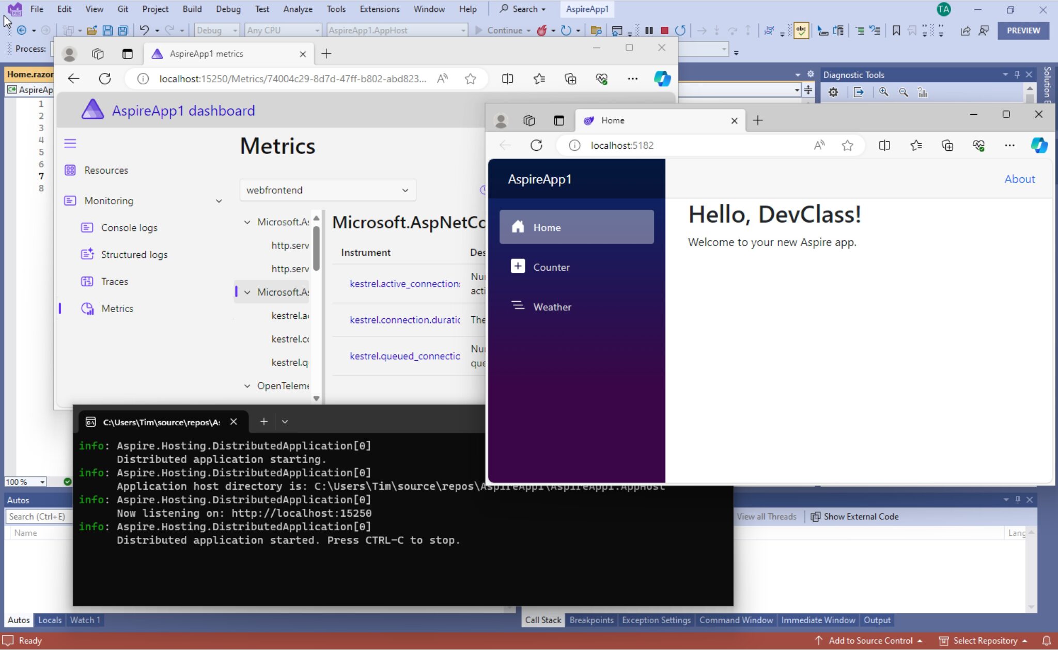Image resolution: width=1058 pixels, height=650 pixels.
Task: Open the Resources panel of the dashboard
Action: [x=106, y=170]
